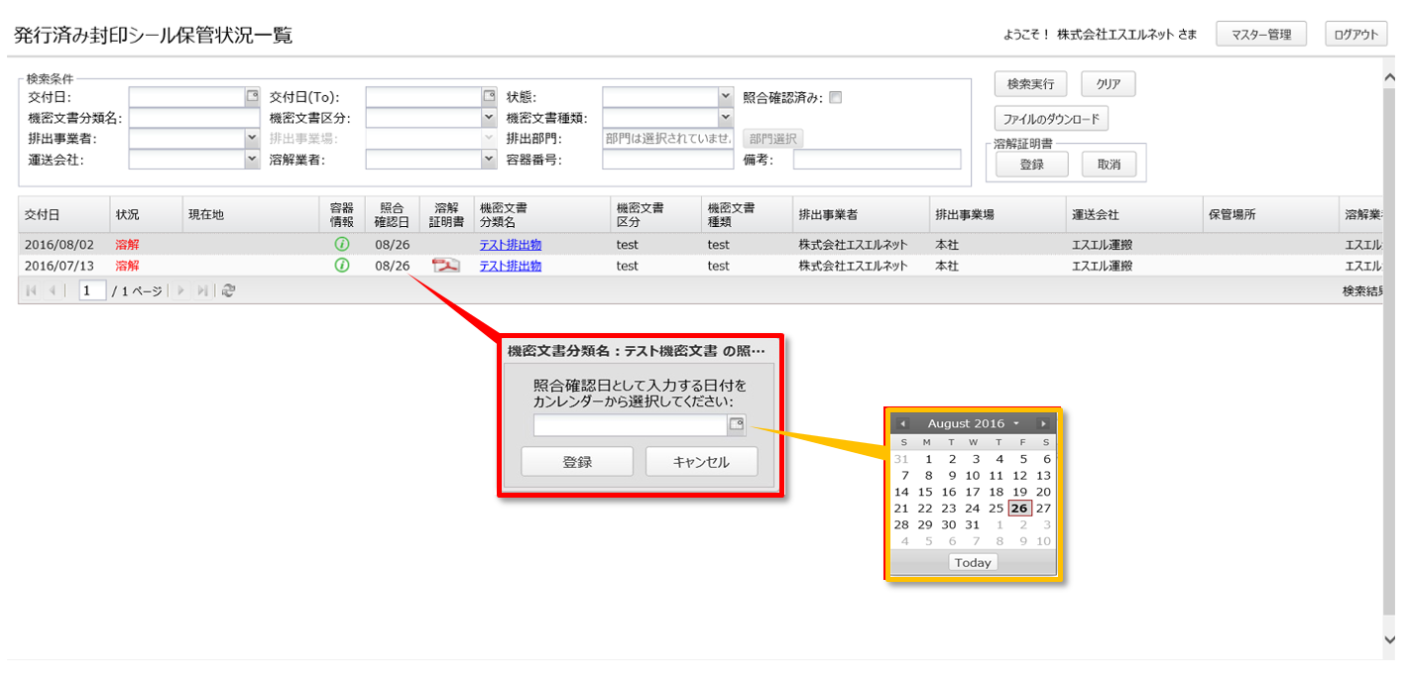The width and height of the screenshot is (1408, 685).
Task: Go to previous month in calendar
Action: pos(902,423)
